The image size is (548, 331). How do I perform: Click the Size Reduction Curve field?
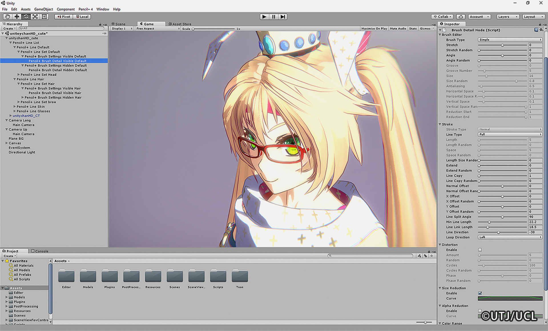click(510, 298)
